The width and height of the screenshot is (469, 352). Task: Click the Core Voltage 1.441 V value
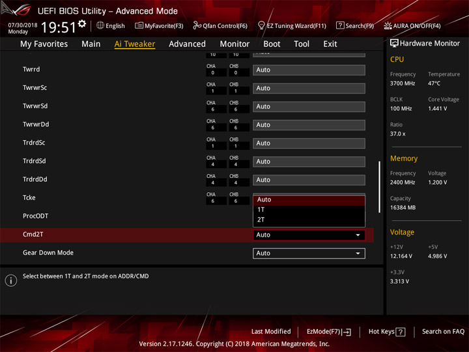[437, 109]
